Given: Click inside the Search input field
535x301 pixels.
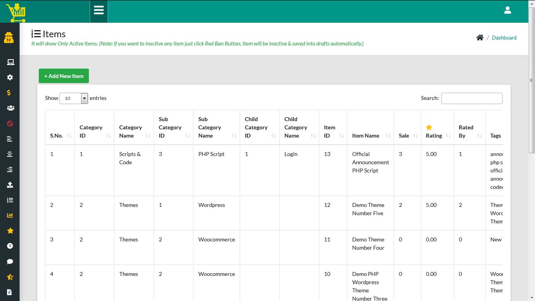Looking at the screenshot, I should 472,98.
